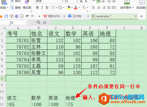The image size is (147, 107).
Task: Align text right
Action: pyautogui.click(x=104, y=7)
